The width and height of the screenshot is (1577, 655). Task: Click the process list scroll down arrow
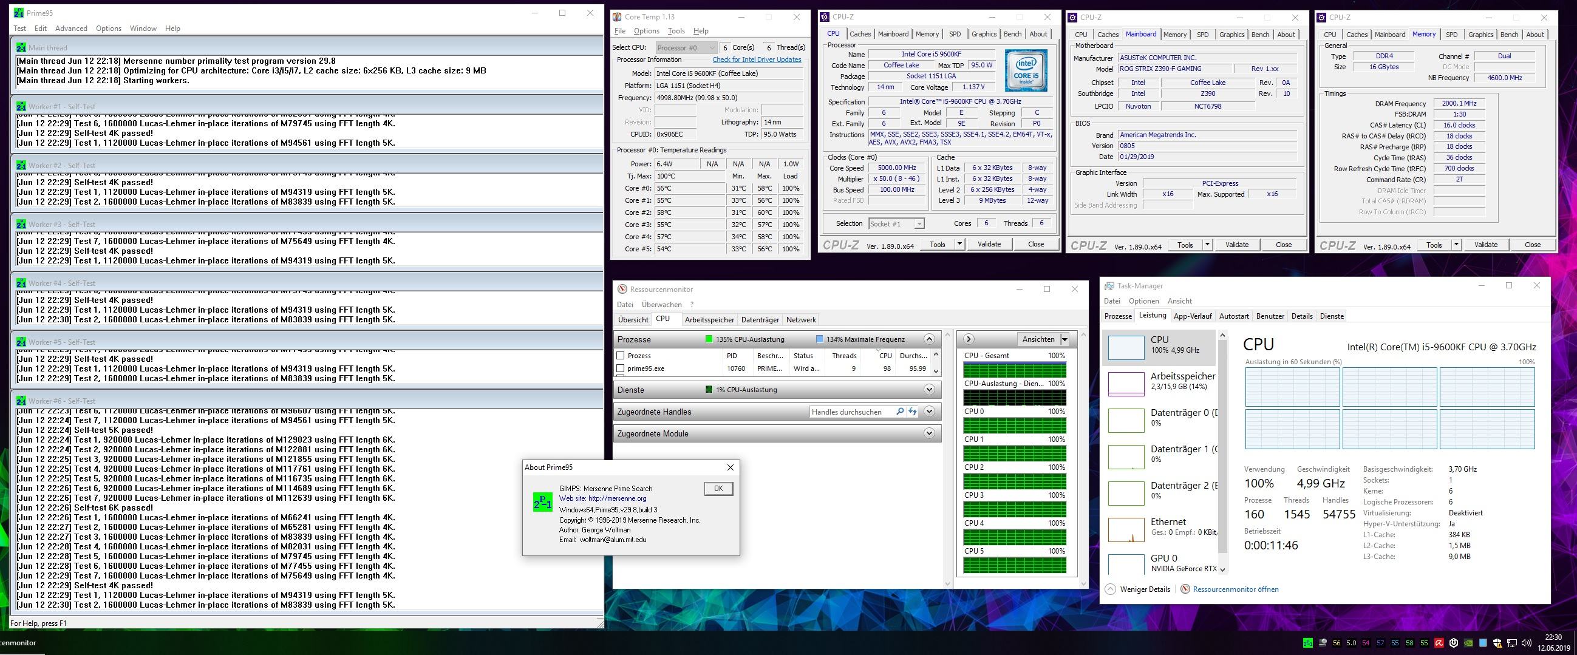coord(935,370)
